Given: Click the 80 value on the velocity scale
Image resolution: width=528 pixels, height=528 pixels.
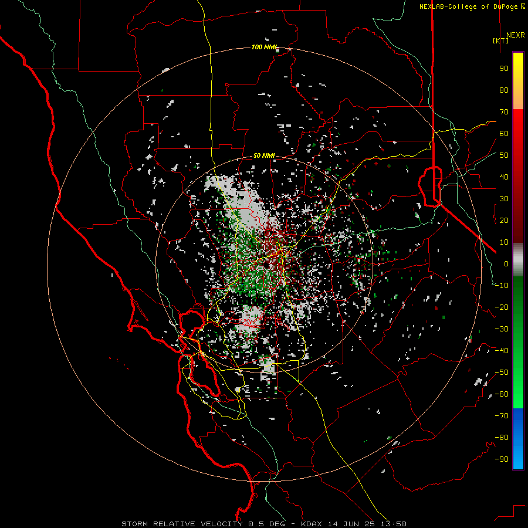Looking at the screenshot, I should click(x=504, y=90).
